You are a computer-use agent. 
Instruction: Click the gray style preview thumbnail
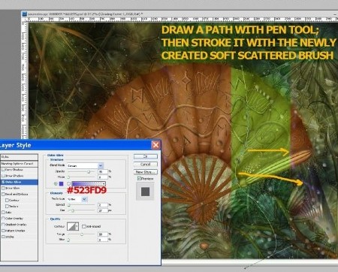[x=145, y=192]
